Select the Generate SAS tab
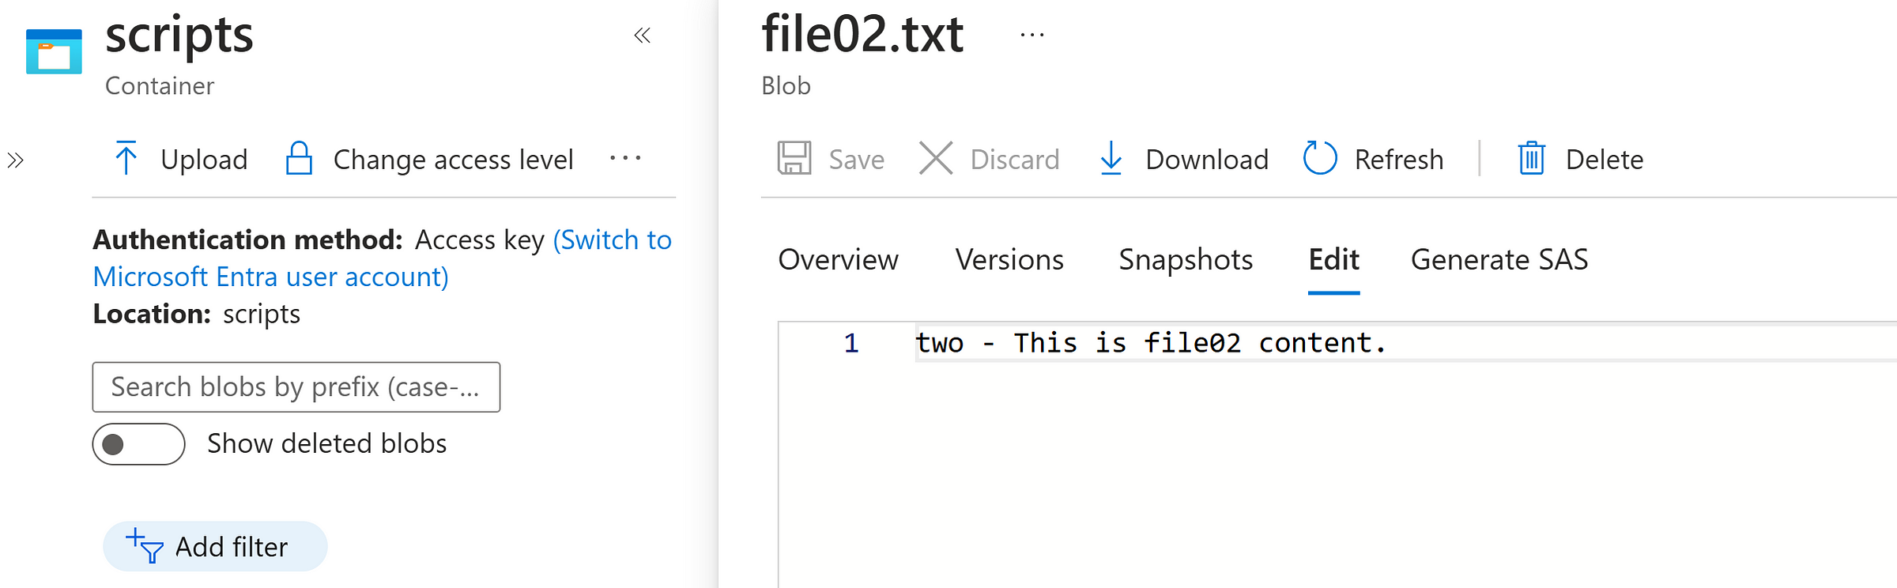The width and height of the screenshot is (1897, 588). click(1499, 260)
